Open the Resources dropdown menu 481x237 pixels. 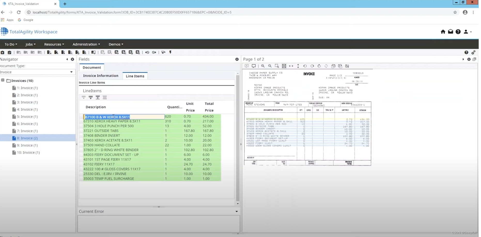[54, 44]
